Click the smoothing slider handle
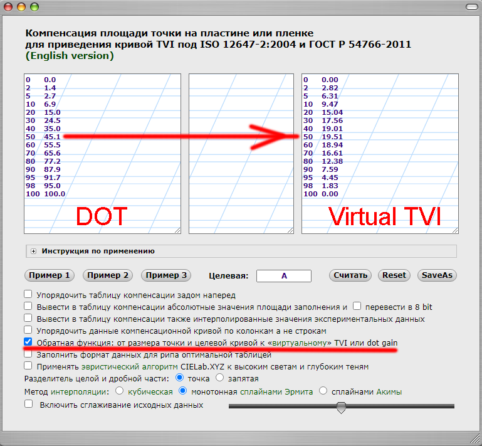The image size is (482, 446). (x=341, y=407)
